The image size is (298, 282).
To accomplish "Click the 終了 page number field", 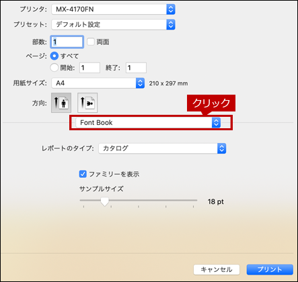I will (136, 68).
